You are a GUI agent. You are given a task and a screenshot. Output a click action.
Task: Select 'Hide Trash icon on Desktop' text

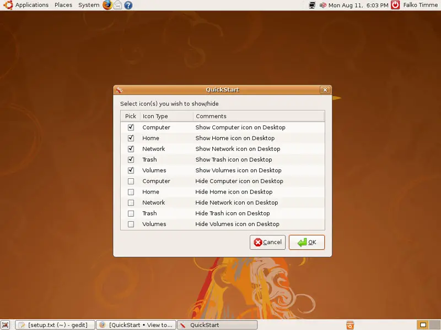[232, 213]
